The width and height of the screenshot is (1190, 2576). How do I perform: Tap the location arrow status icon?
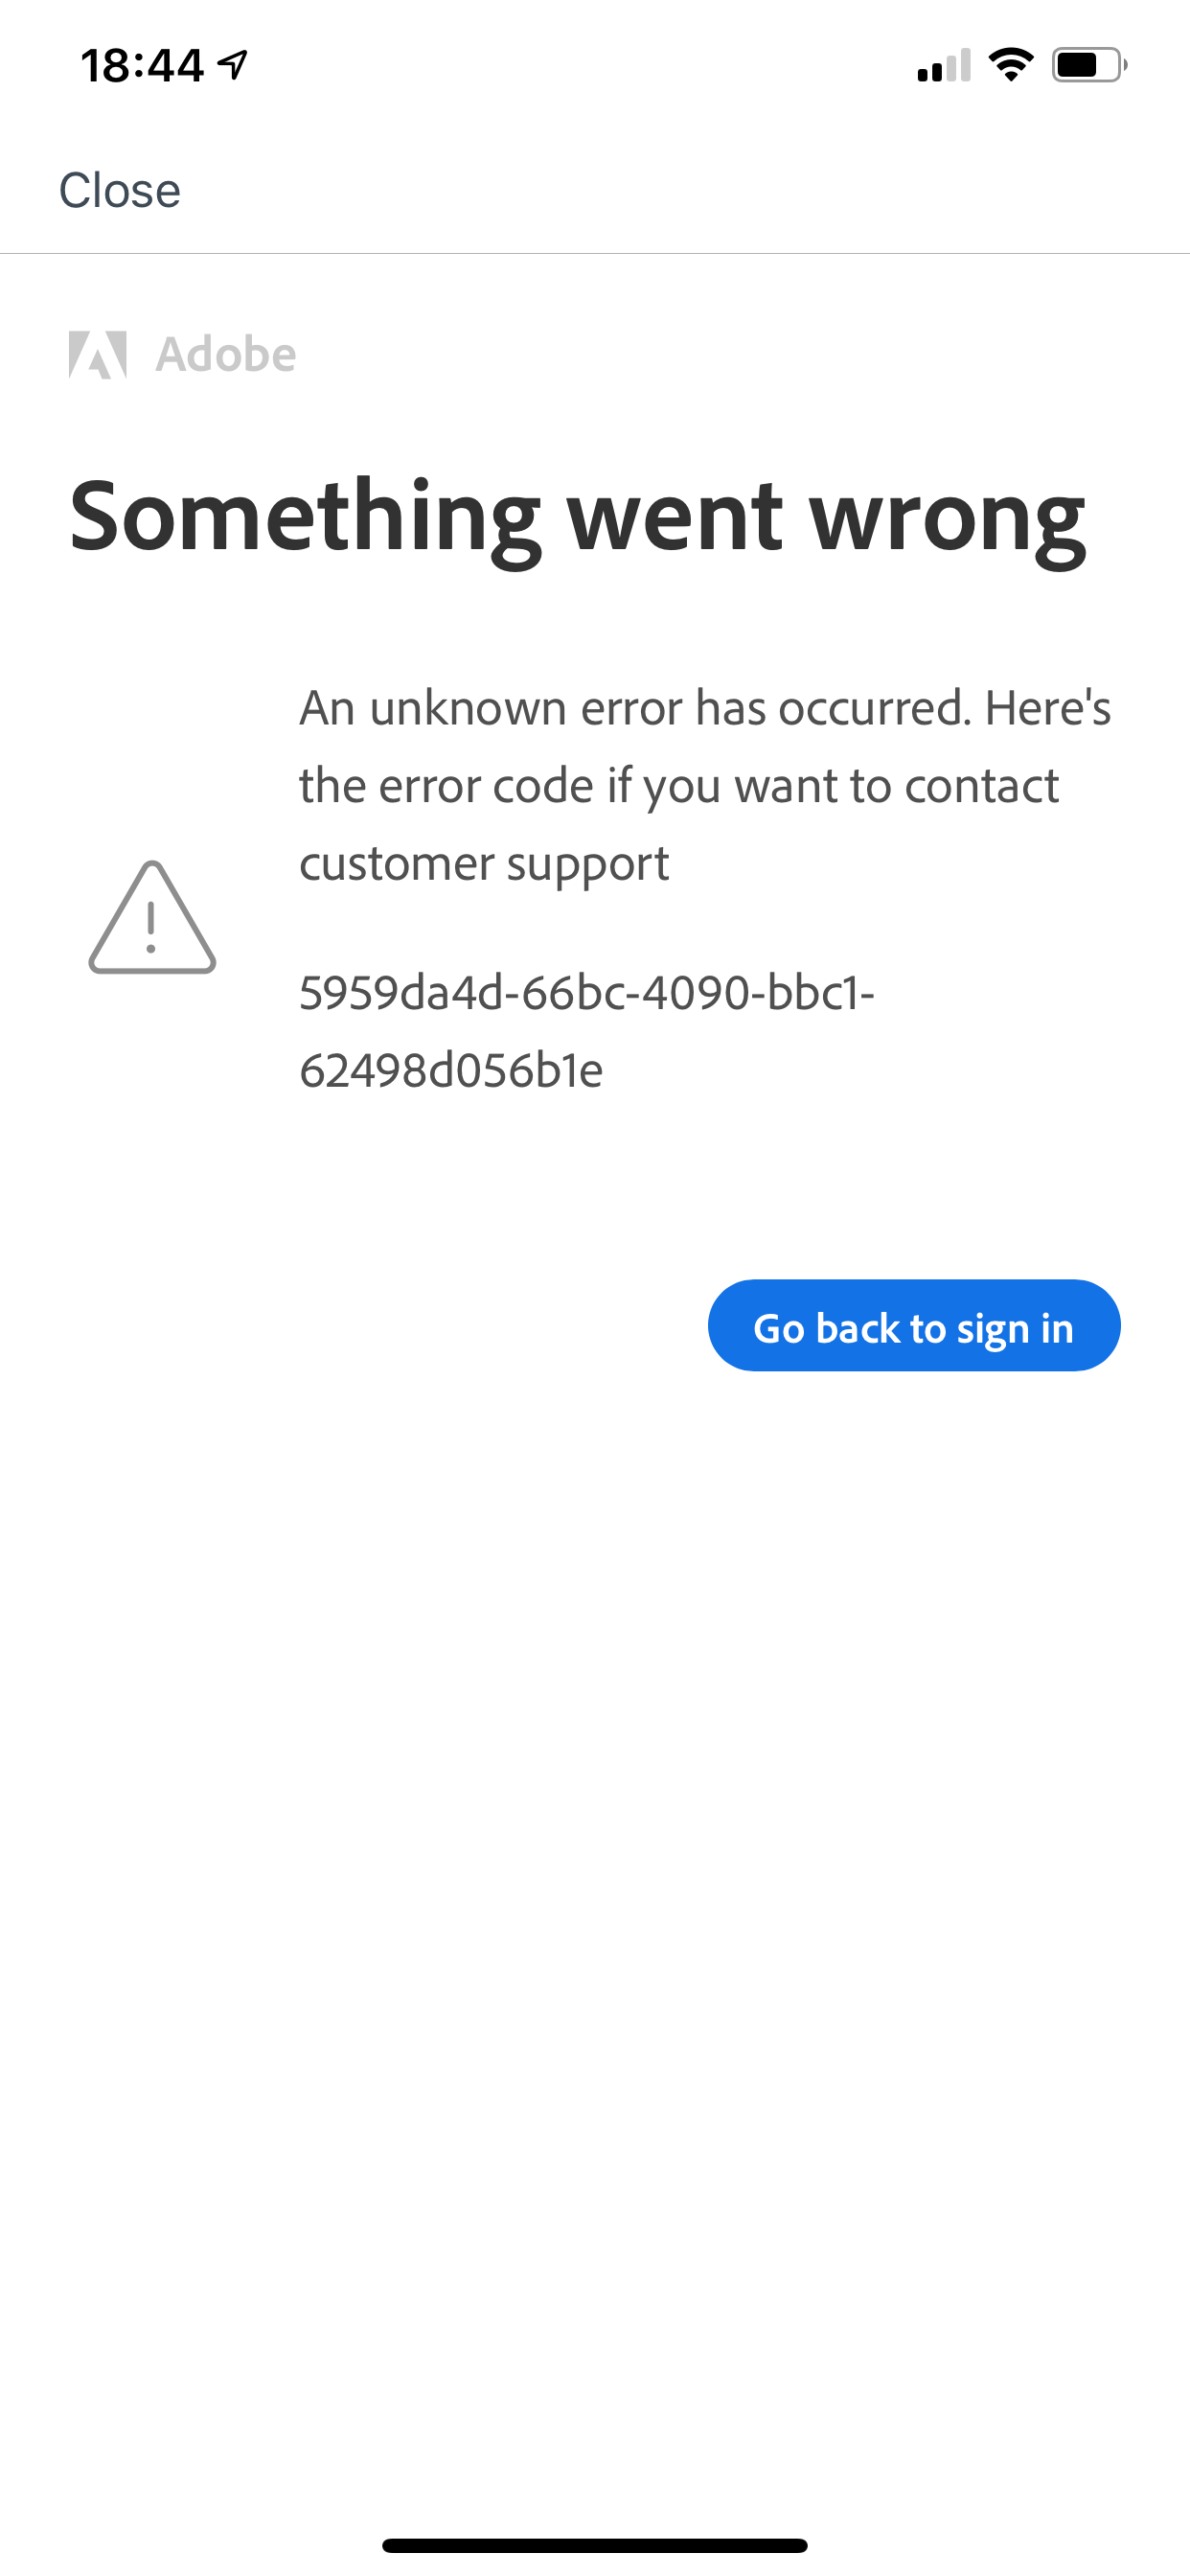(x=234, y=65)
